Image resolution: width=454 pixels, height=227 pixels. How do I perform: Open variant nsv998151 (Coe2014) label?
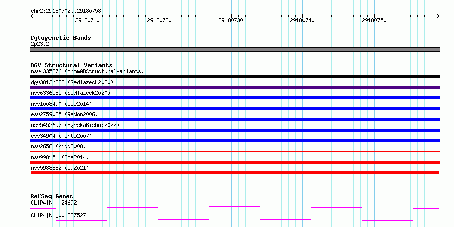pyautogui.click(x=60, y=157)
